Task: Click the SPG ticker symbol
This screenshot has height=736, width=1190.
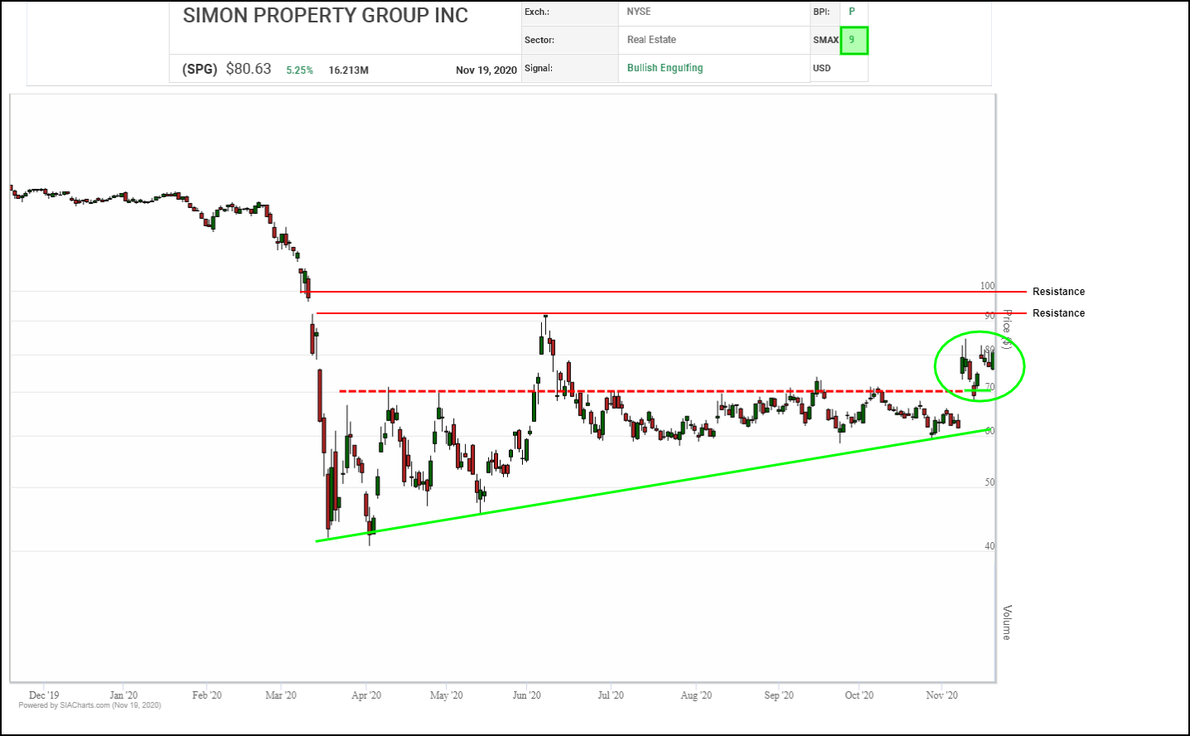Action: pos(200,70)
